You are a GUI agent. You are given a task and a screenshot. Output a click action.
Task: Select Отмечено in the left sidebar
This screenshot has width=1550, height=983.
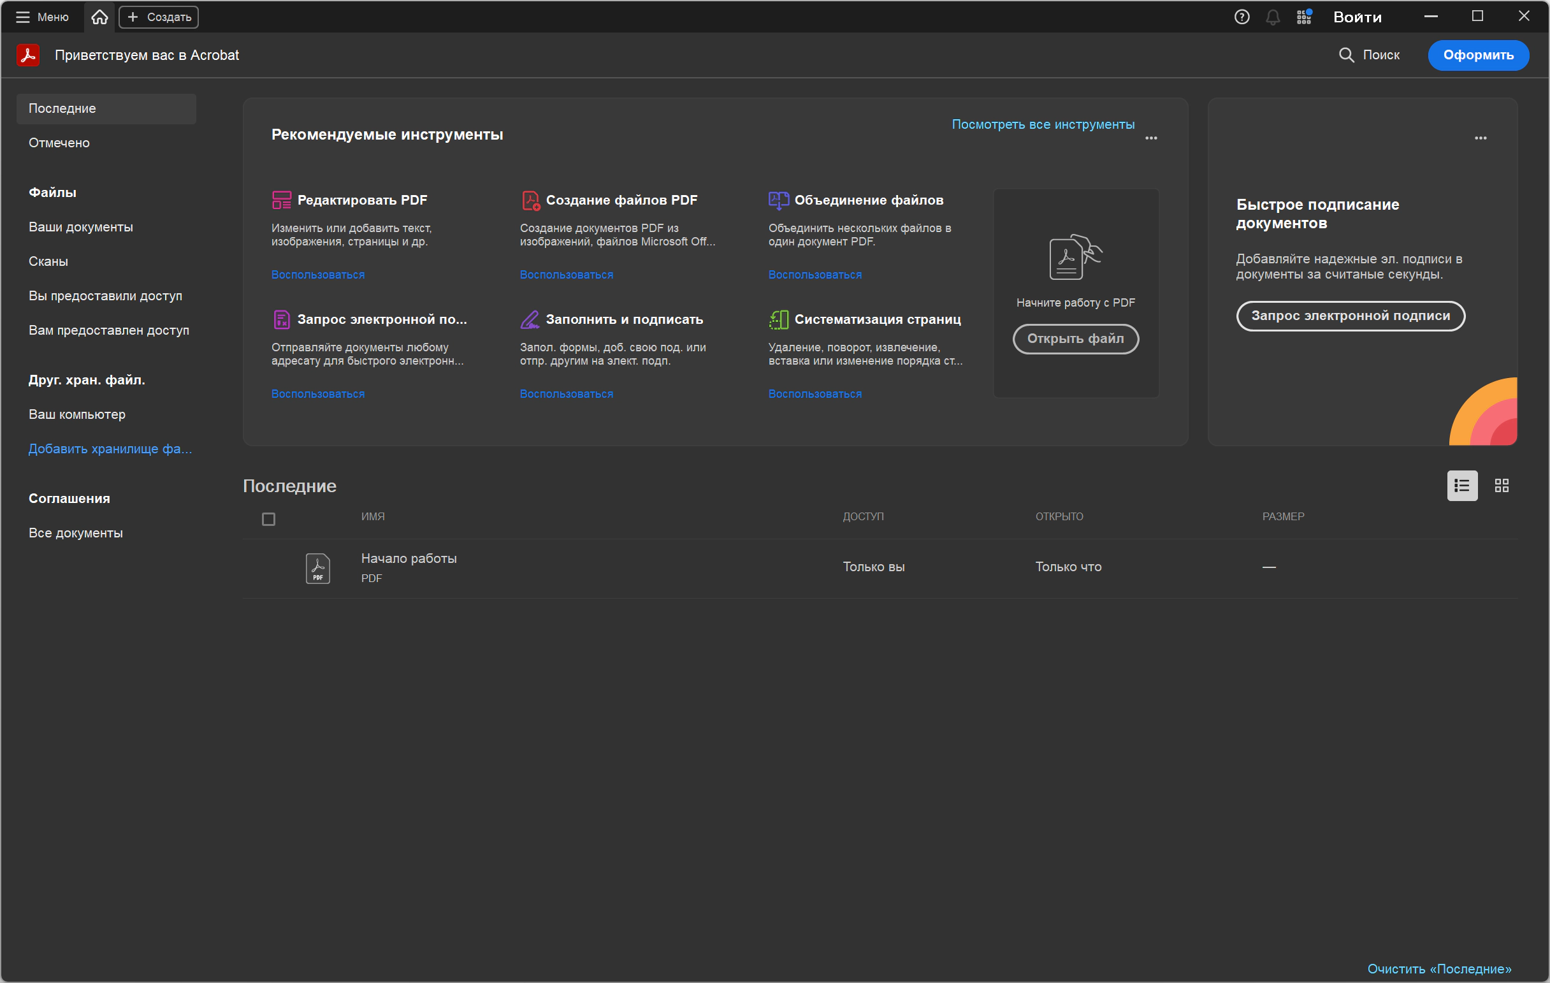(x=59, y=143)
